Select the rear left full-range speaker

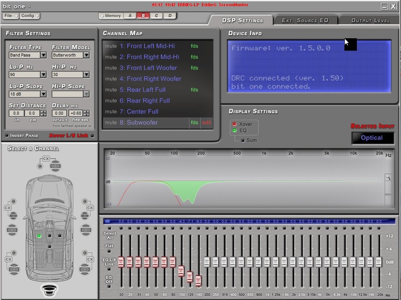point(14,269)
